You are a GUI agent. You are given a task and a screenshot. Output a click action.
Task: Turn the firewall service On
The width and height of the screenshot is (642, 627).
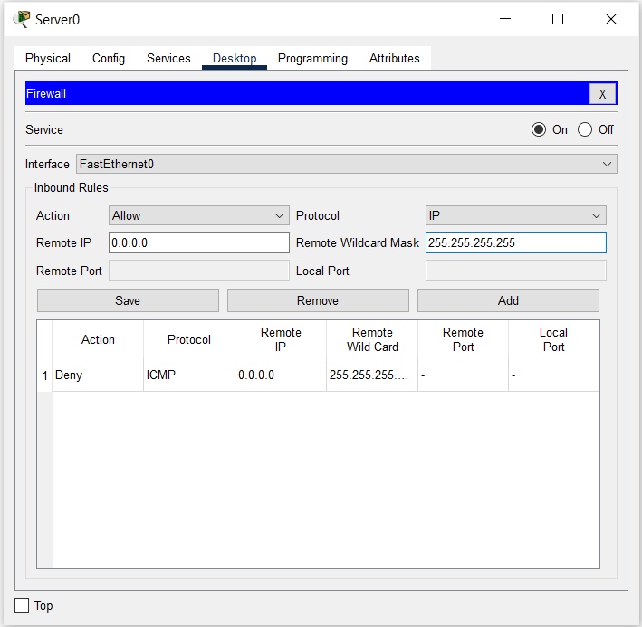point(540,129)
